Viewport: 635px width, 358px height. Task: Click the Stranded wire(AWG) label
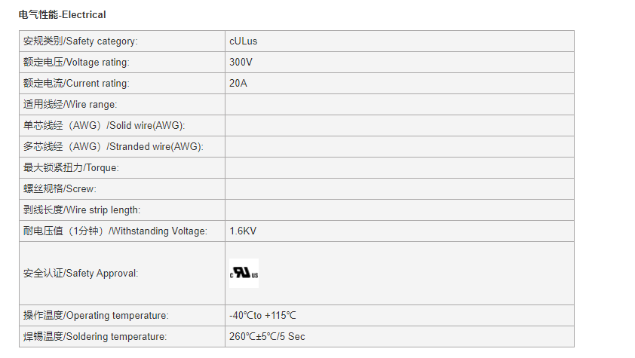pos(113,146)
